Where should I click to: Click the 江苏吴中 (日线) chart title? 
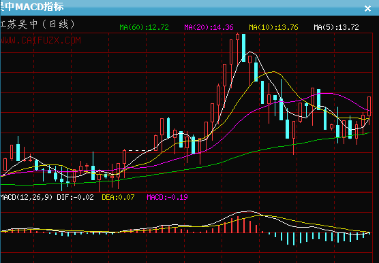pyautogui.click(x=37, y=24)
